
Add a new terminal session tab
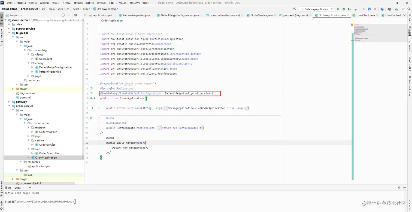pyautogui.click(x=30, y=188)
